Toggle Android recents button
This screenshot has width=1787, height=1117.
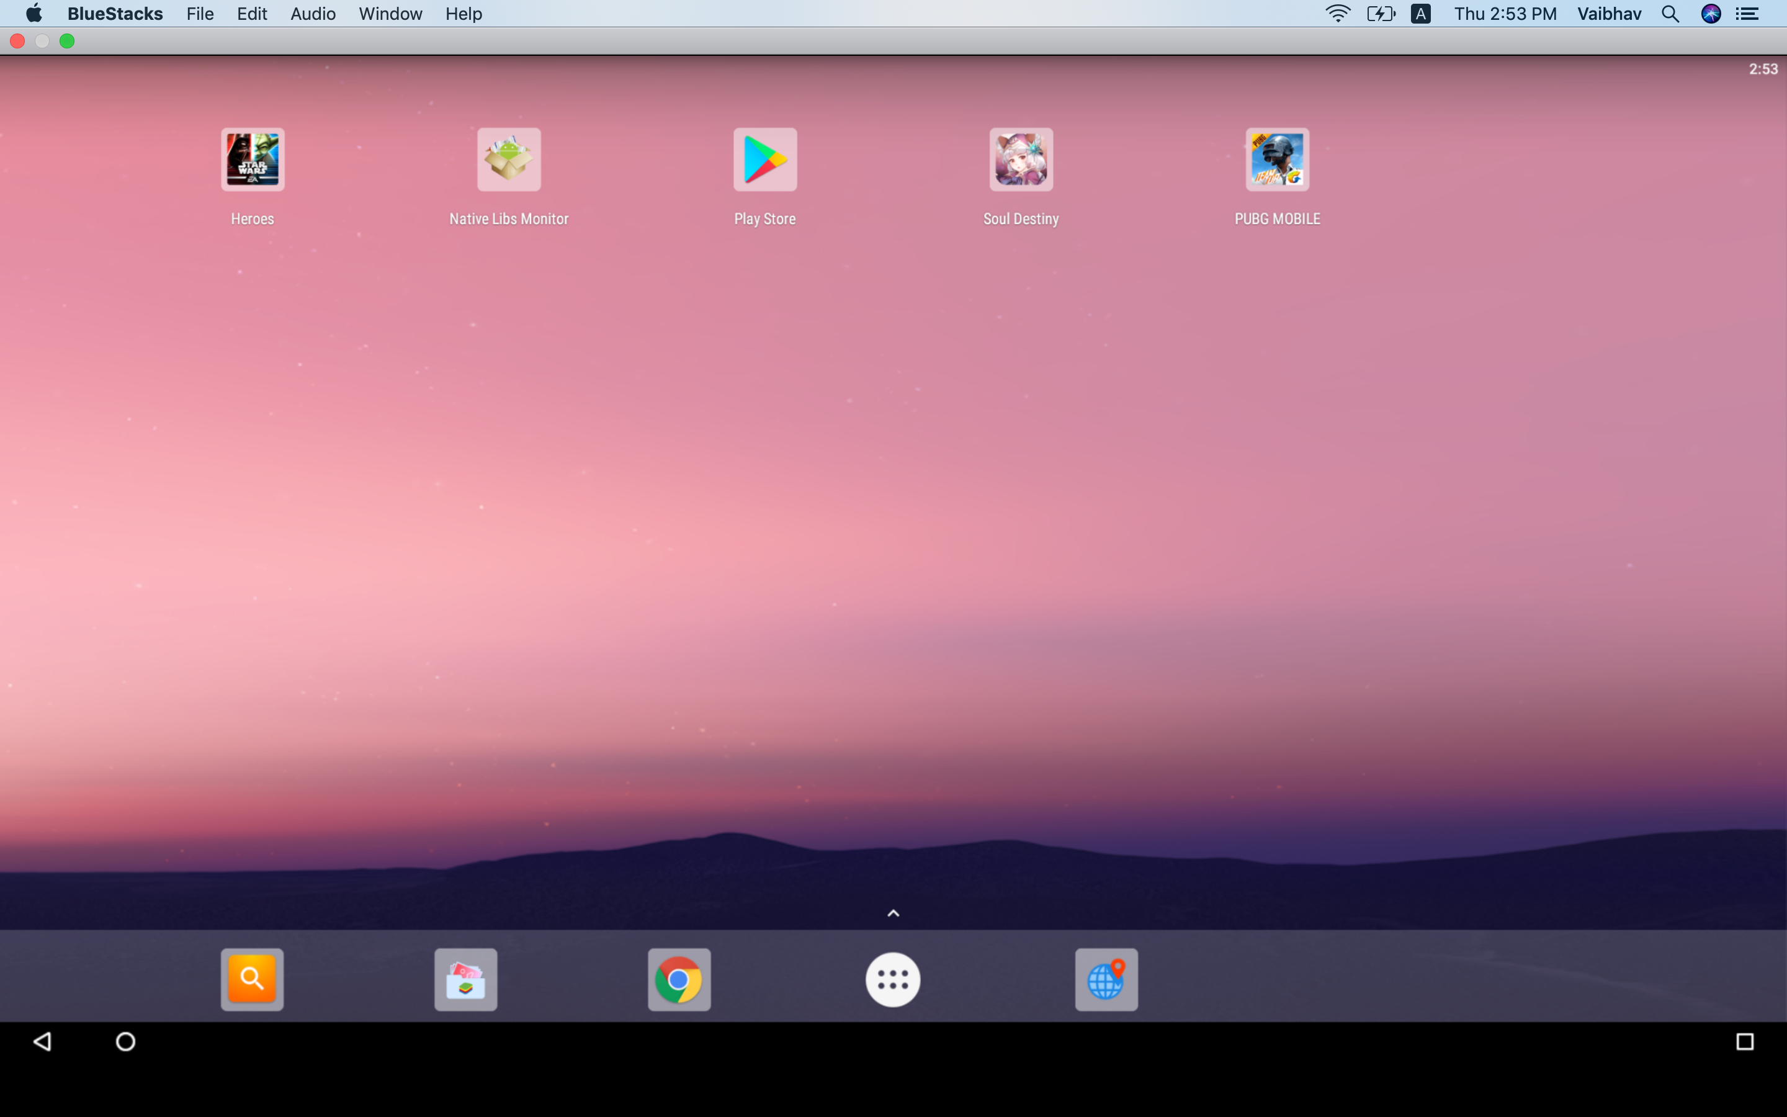tap(1745, 1043)
